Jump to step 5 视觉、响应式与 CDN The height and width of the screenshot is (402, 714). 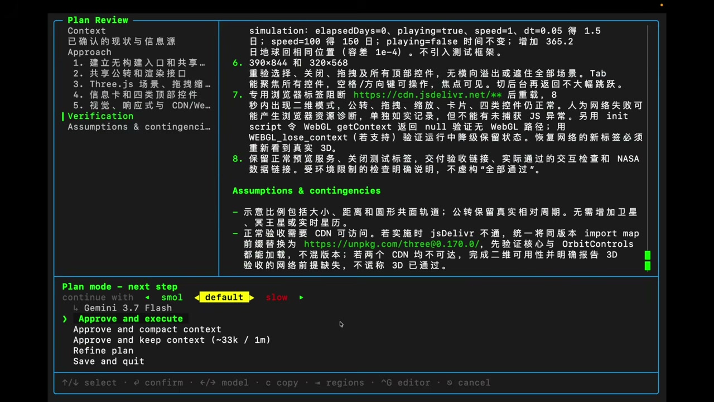142,105
